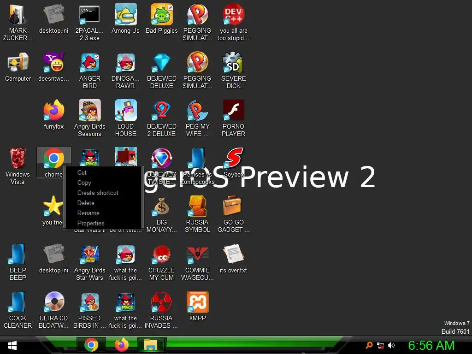This screenshot has width=472, height=354.
Task: Select the RUSSIA SYMBOL icon
Action: tap(197, 214)
